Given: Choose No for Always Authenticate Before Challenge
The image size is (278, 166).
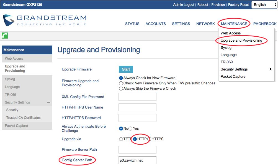Looking at the screenshot, I should click(121, 129).
